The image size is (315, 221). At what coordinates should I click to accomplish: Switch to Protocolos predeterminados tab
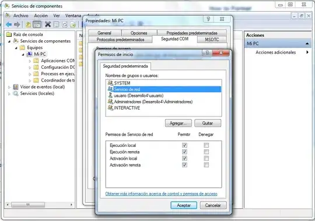coord(120,40)
